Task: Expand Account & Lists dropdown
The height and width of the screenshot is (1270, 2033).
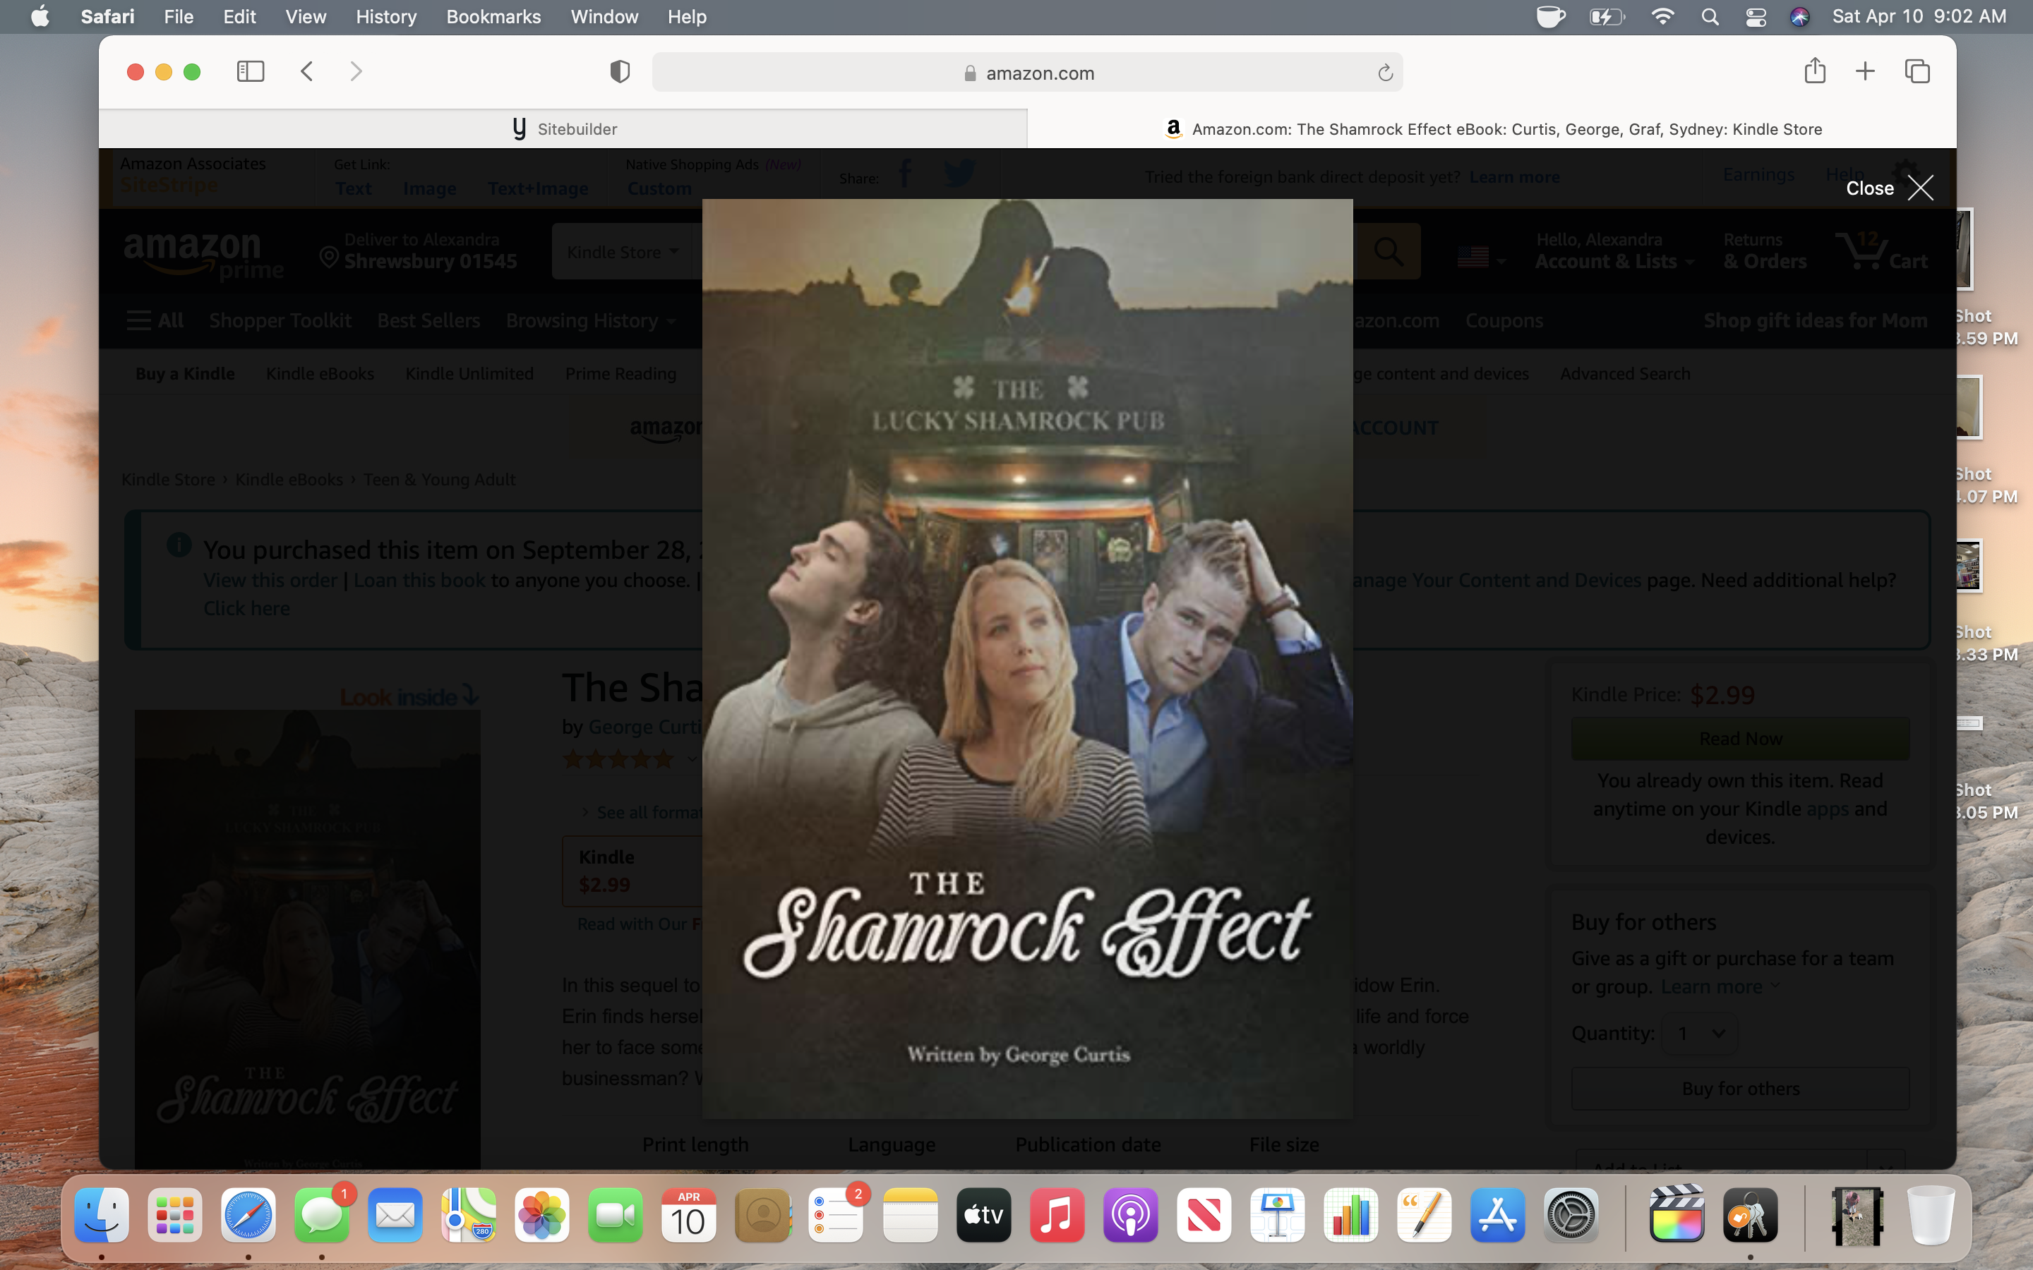Action: 1614,251
